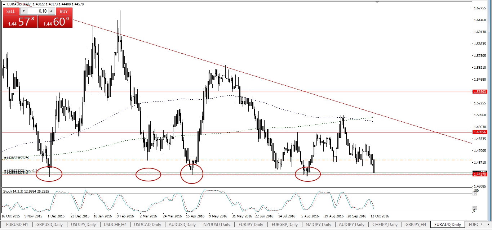Viewport: 492px width, 230px height.
Task: Switch to the CHFJPY,Daily chart tab
Action: click(385, 225)
